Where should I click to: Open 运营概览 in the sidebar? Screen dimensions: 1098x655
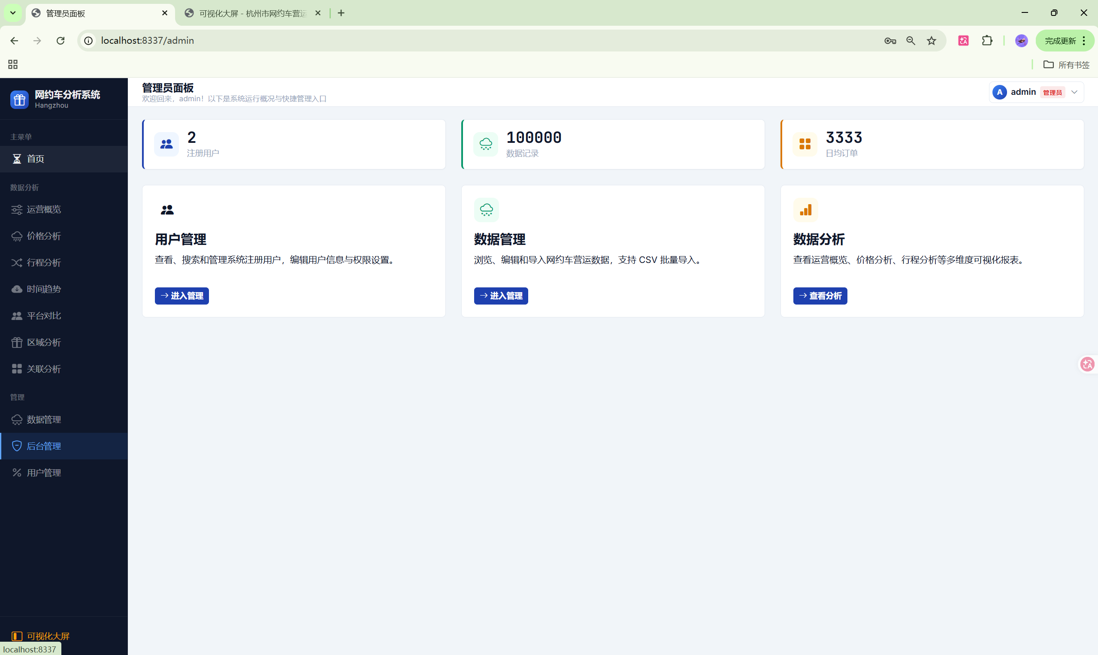point(44,210)
